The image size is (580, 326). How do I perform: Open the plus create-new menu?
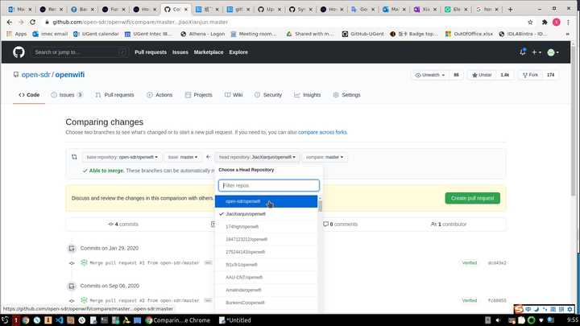[x=536, y=52]
